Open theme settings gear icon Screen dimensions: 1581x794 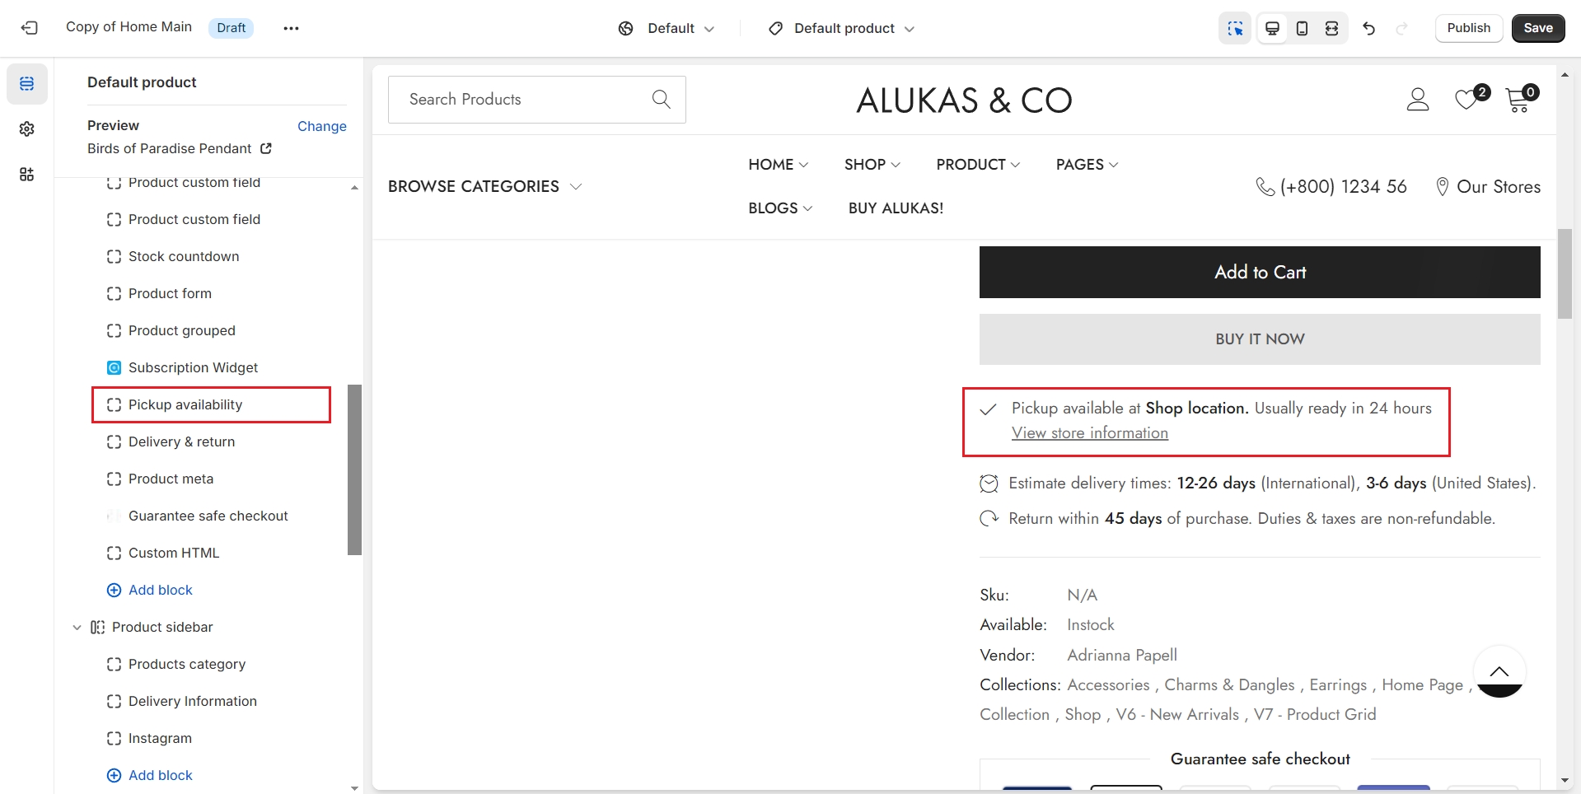tap(27, 129)
